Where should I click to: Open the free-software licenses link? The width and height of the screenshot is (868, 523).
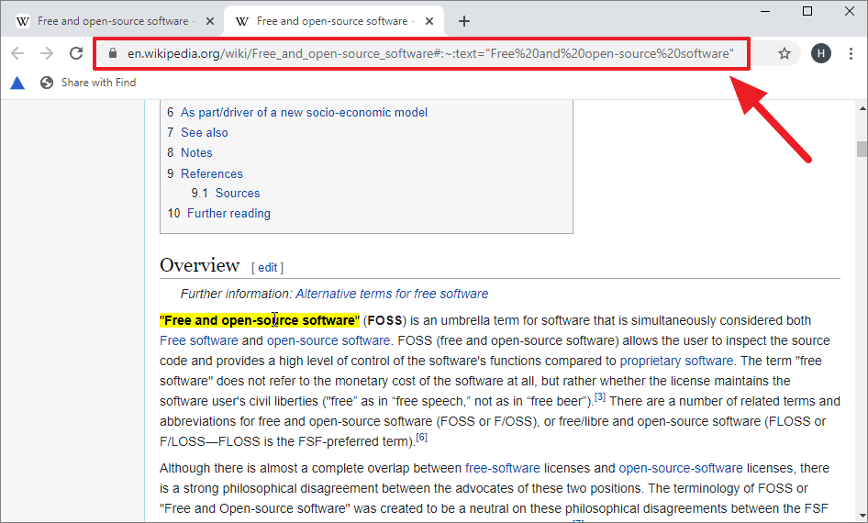pos(503,468)
